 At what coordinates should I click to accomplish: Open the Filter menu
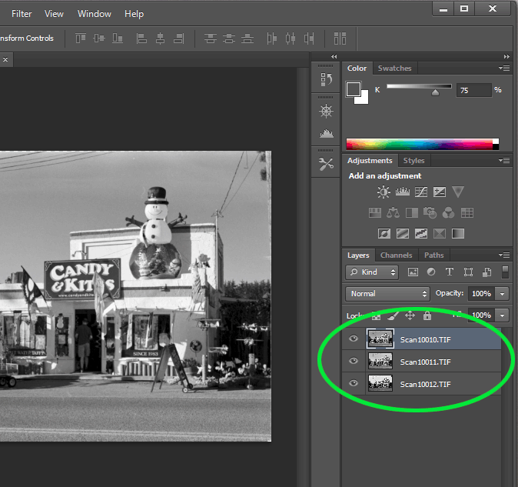(22, 14)
